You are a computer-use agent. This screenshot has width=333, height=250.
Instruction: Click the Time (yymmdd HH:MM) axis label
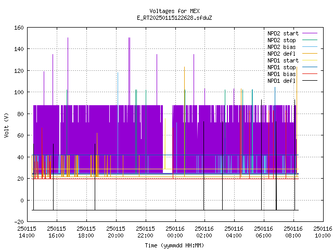click(x=174, y=245)
